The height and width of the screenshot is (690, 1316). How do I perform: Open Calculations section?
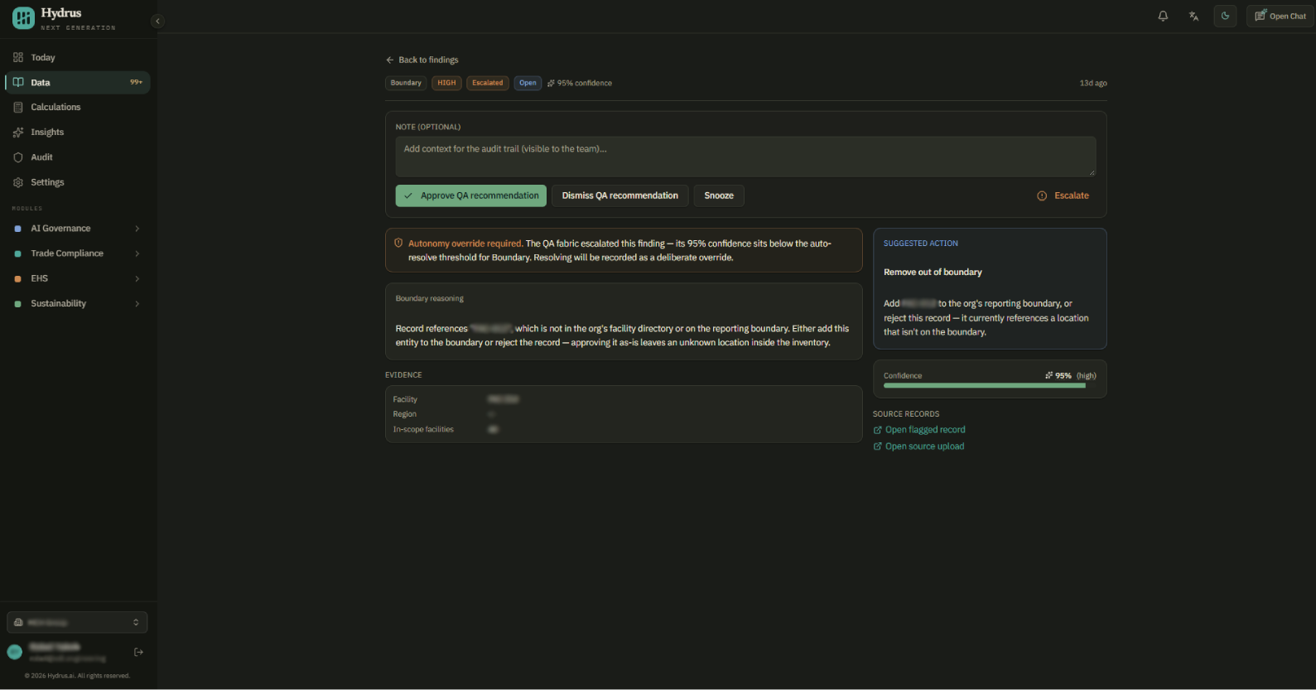coord(78,107)
